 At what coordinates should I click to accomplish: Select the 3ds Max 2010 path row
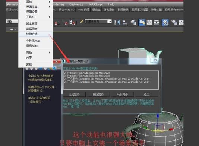[x=111, y=76]
